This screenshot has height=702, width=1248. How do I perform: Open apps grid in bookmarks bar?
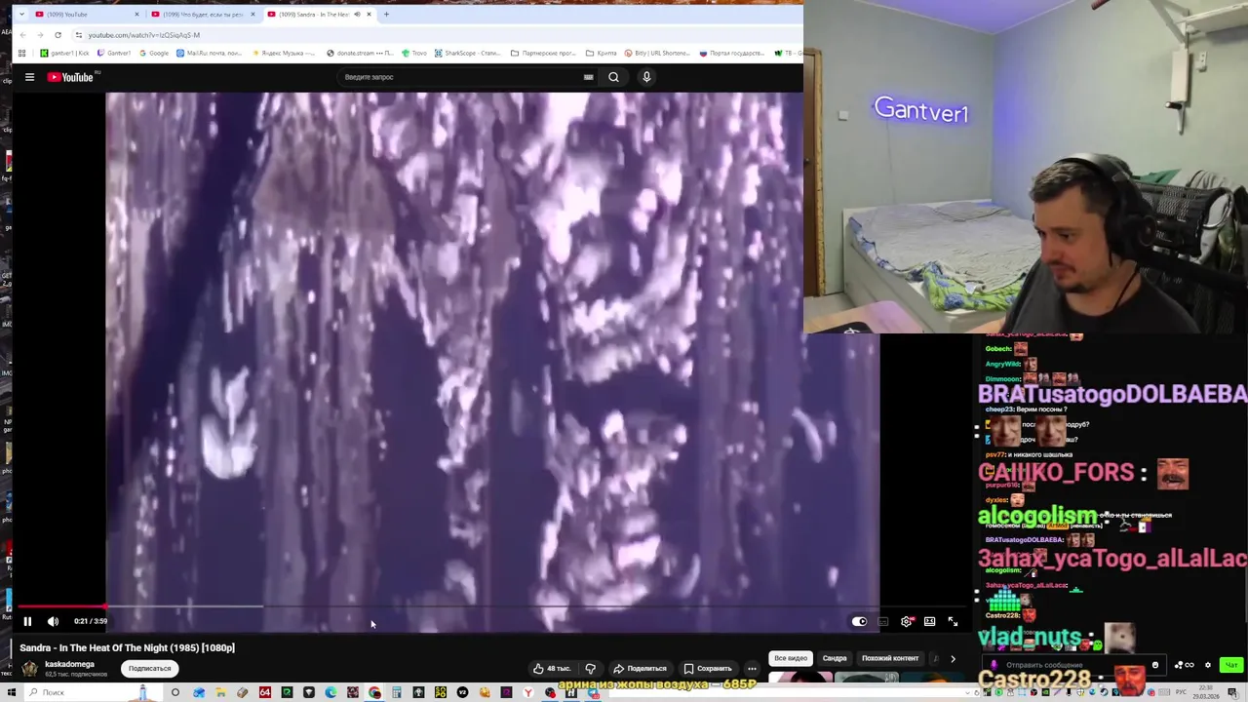point(21,53)
